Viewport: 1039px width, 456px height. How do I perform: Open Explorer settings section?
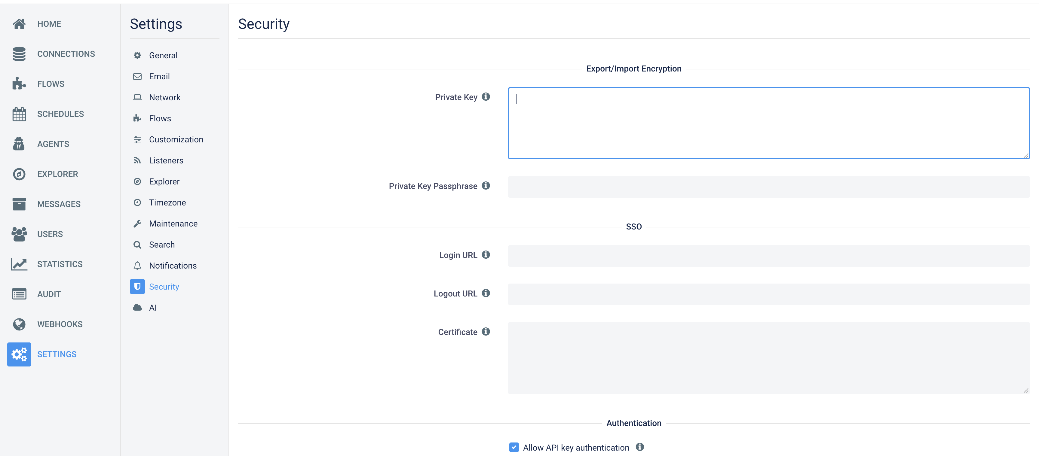click(164, 181)
